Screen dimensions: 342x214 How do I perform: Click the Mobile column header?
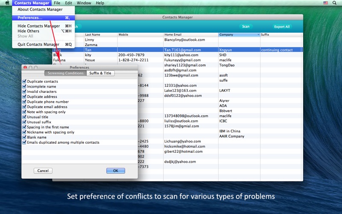pyautogui.click(x=140, y=35)
